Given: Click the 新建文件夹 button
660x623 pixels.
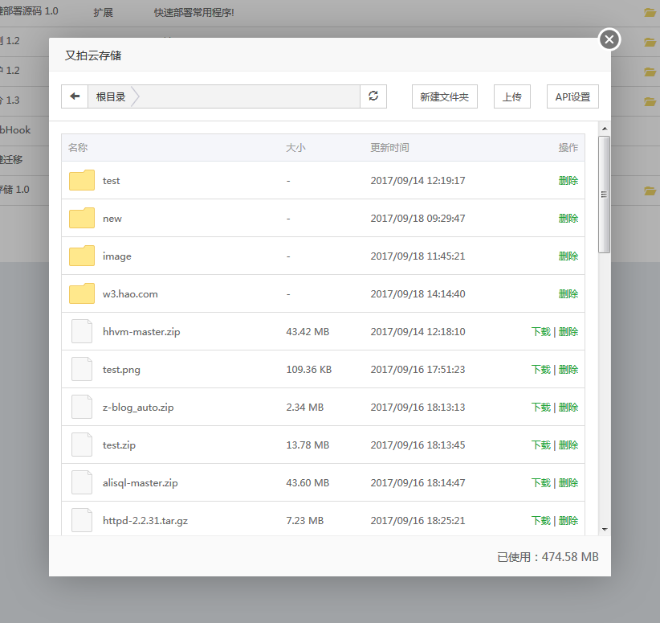Looking at the screenshot, I should tap(444, 97).
